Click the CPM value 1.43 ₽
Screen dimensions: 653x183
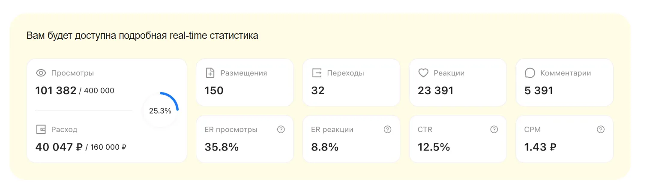click(x=540, y=147)
